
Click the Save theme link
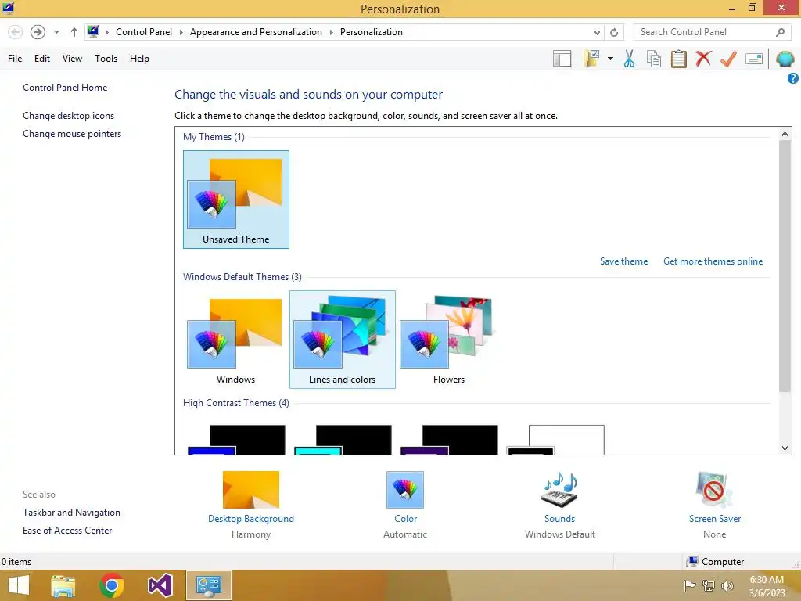[x=623, y=261]
